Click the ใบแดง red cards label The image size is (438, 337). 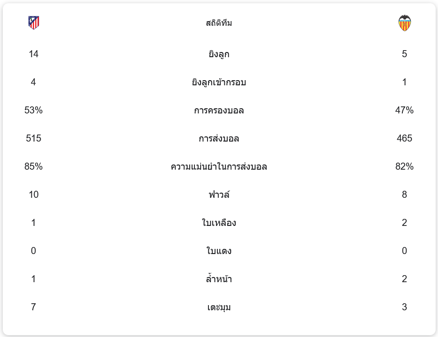(219, 251)
